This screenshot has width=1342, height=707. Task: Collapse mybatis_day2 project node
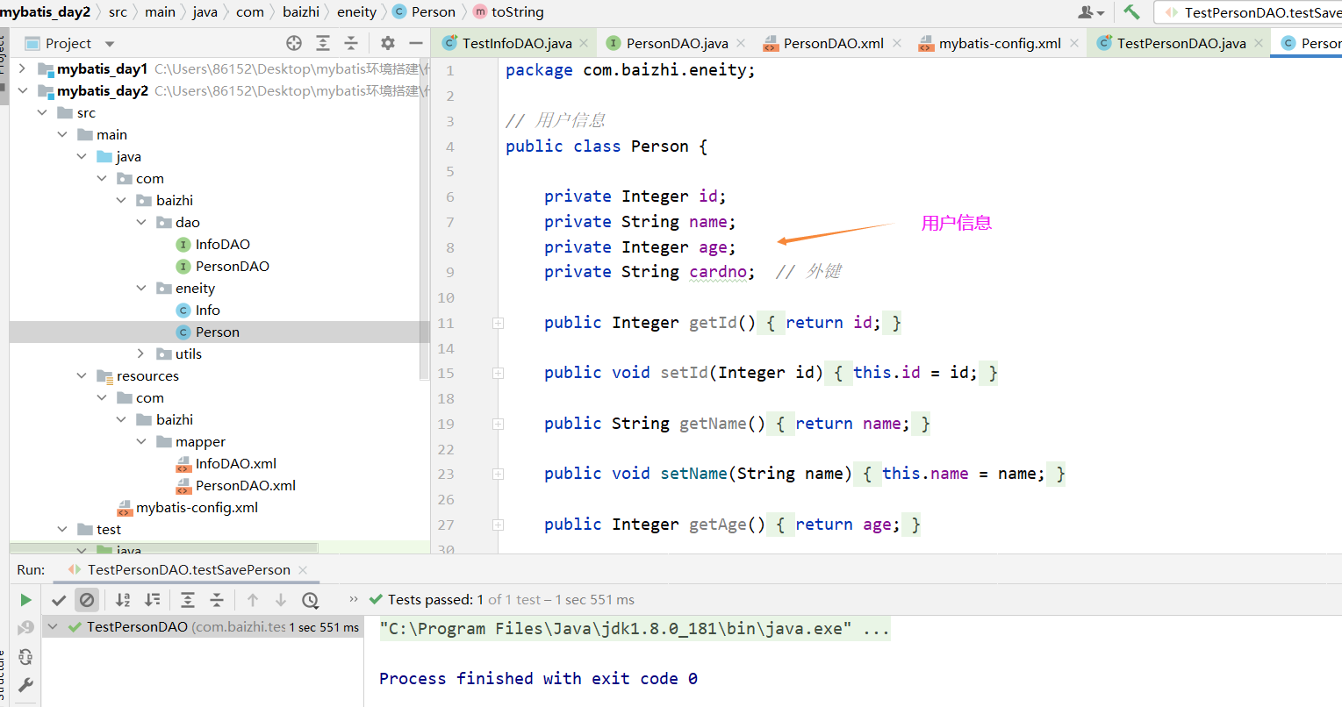click(22, 90)
